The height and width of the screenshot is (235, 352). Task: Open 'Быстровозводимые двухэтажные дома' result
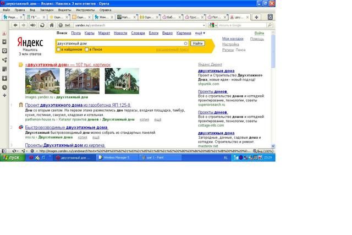67,127
